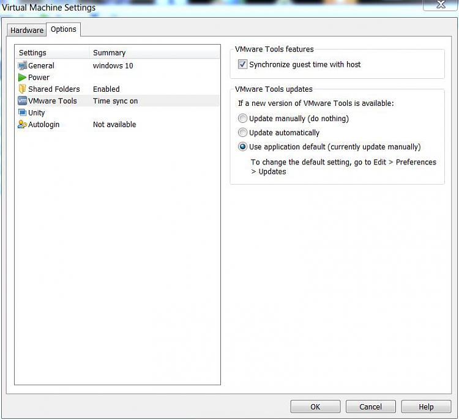Screen dimensions: 459x420
Task: Open Help for virtual machine settings
Action: [426, 407]
